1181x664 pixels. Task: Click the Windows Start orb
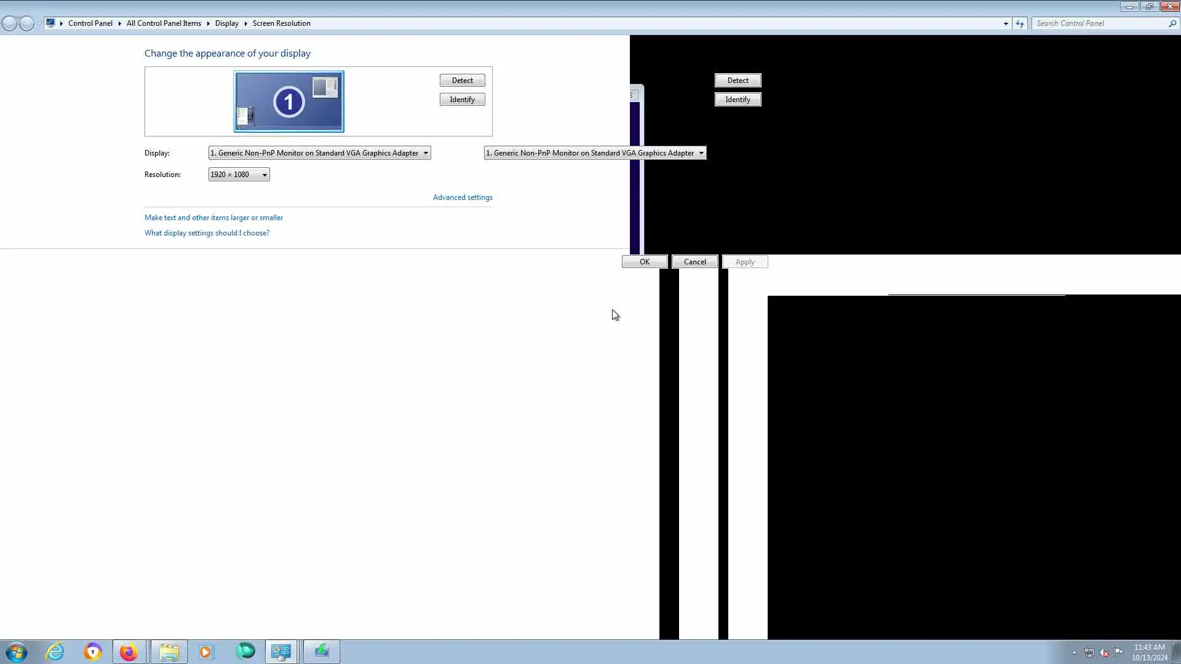point(17,652)
